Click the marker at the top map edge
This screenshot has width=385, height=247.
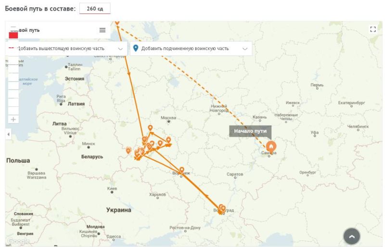click(x=117, y=22)
